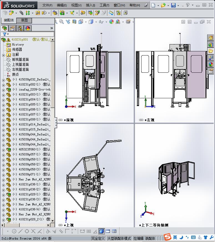This screenshot has width=215, height=242.
Task: Click the 完全定义 status bar entry
Action: pyautogui.click(x=98, y=238)
